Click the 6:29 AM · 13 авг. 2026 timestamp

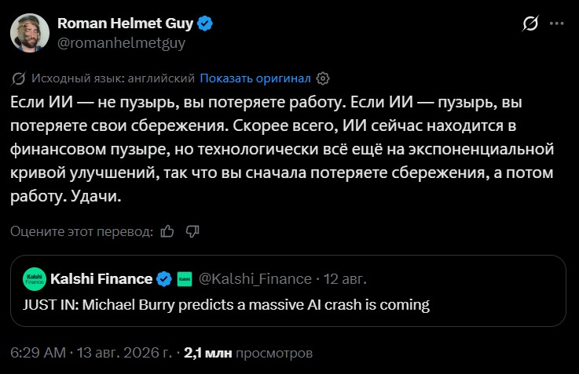[x=91, y=353]
